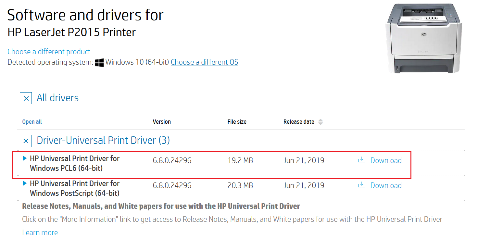Expand PCL6 (64-bit) driver details triangle
The height and width of the screenshot is (238, 490).
(25, 158)
